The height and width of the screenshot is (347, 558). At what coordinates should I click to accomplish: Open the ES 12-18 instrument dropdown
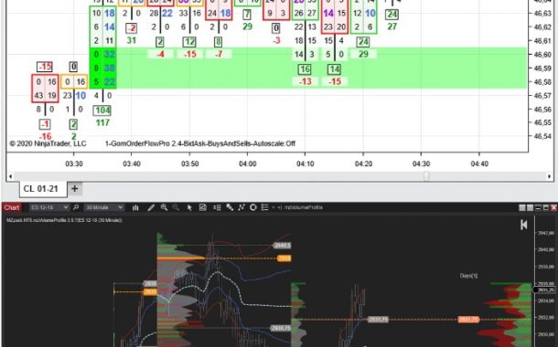click(49, 207)
